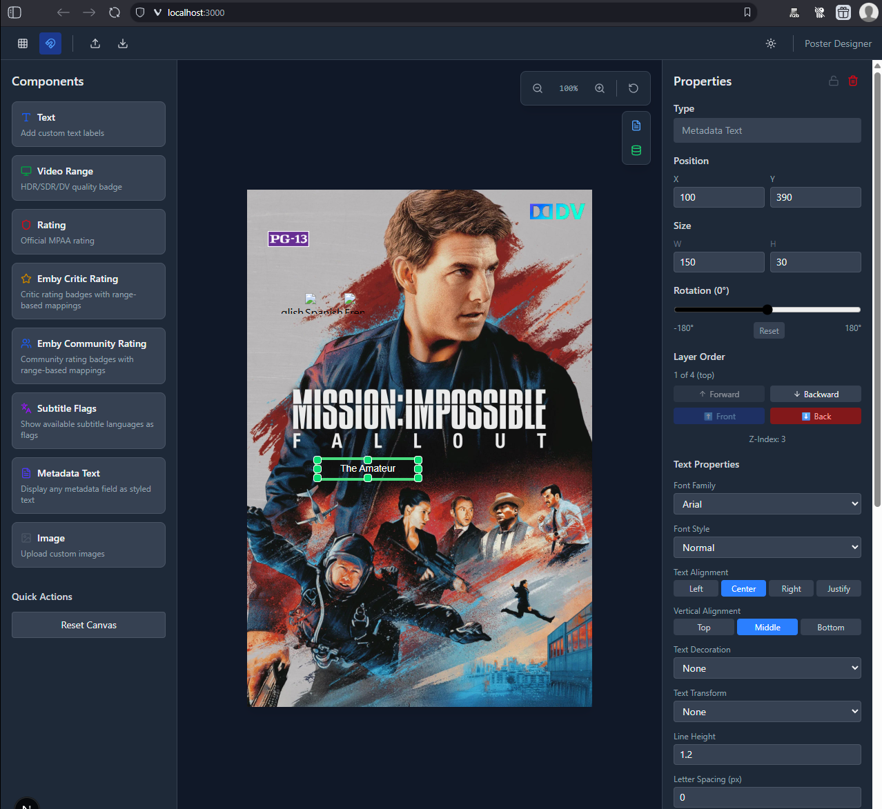Expand the Text Decoration dropdown
The height and width of the screenshot is (809, 882).
(x=767, y=668)
